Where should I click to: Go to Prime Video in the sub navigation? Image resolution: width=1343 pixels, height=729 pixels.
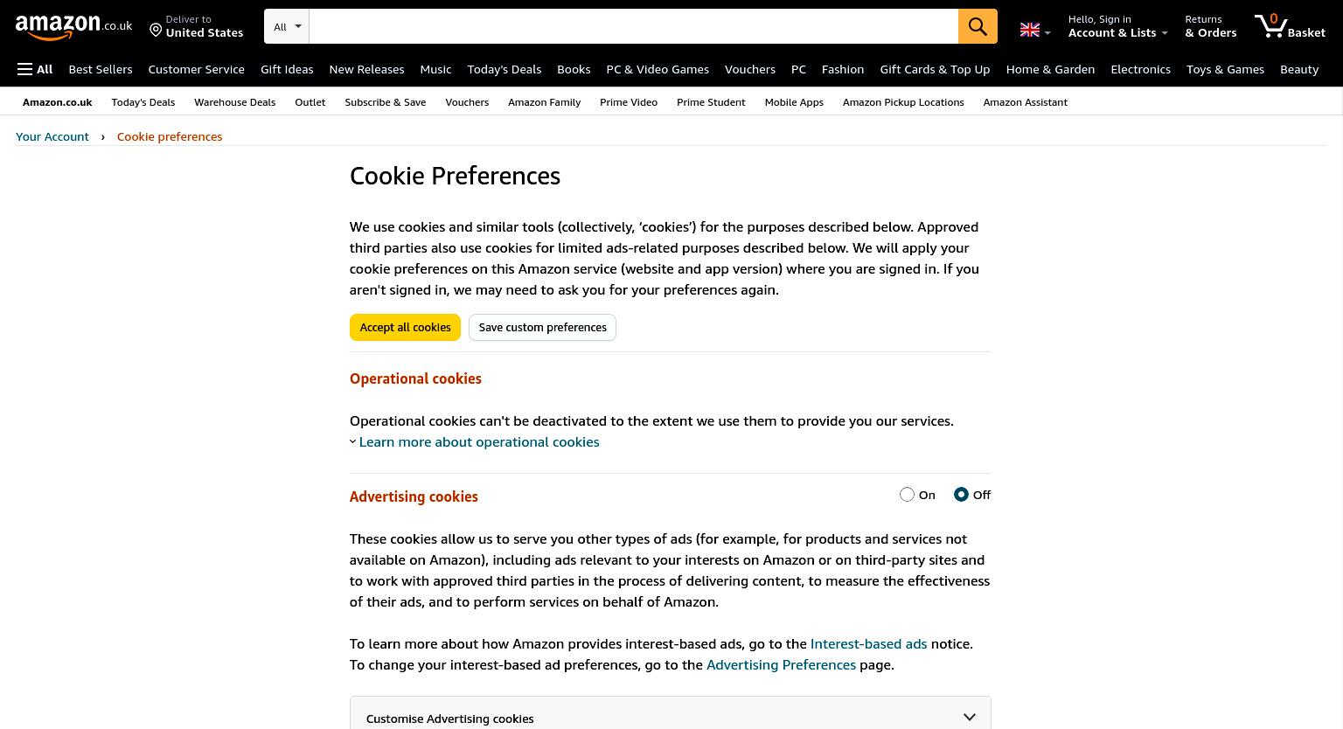point(629,102)
